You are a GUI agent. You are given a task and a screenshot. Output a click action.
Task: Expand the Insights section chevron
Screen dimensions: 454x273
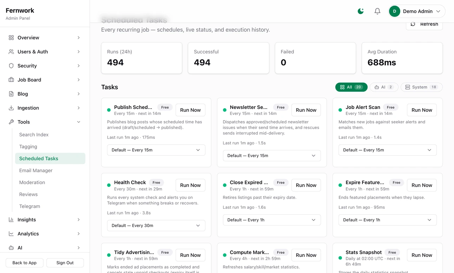tap(79, 220)
